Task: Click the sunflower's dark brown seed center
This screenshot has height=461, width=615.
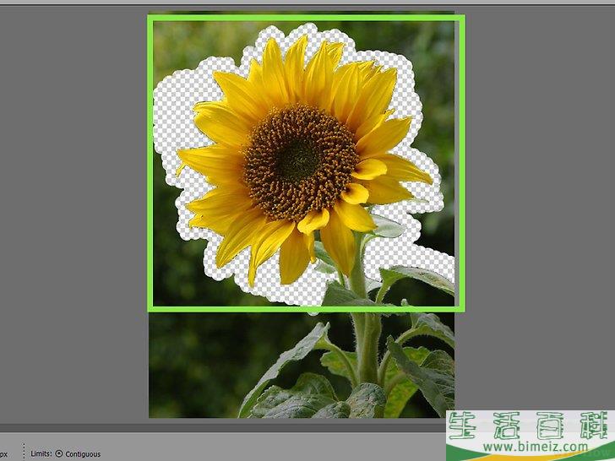Action: [301, 162]
